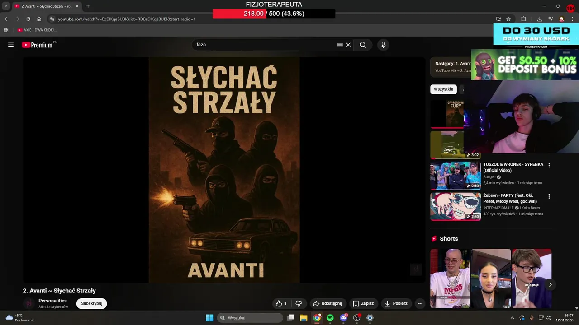Share video via Udostępnij button
The width and height of the screenshot is (579, 325).
coord(327,303)
